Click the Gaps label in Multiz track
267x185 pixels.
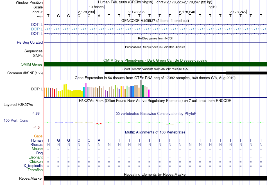38,136
